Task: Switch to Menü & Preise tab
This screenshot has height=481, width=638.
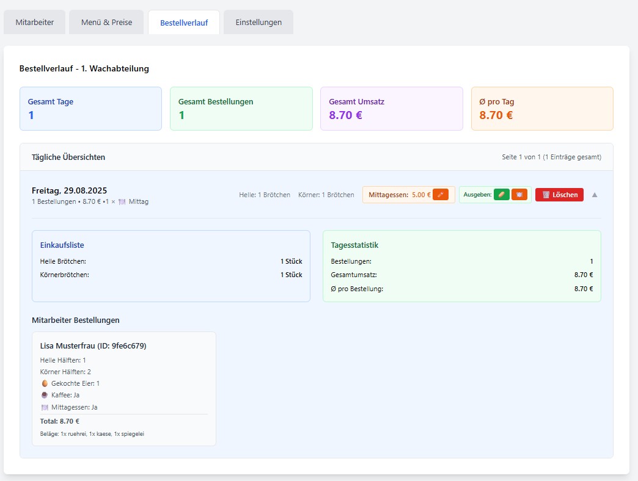Action: pyautogui.click(x=106, y=23)
